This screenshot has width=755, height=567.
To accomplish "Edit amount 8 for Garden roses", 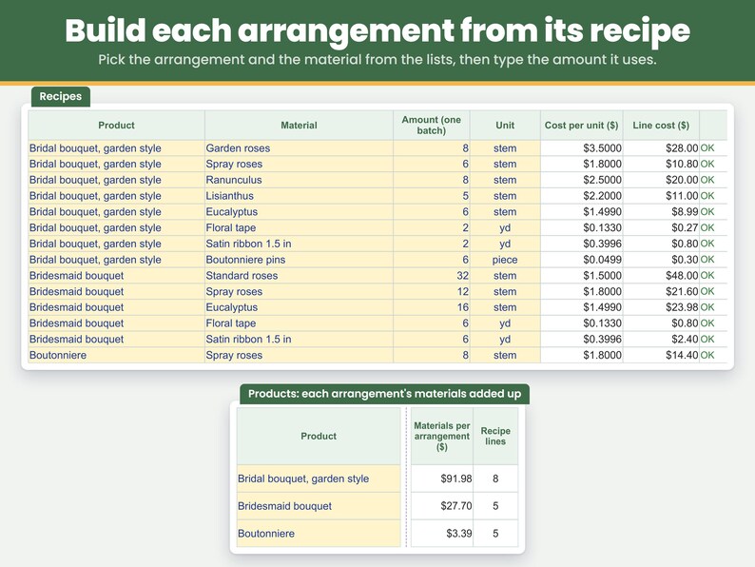I will pos(432,148).
